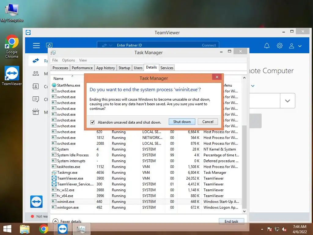Open Chrome from taskbar
The image size is (313, 235).
click(x=43, y=229)
